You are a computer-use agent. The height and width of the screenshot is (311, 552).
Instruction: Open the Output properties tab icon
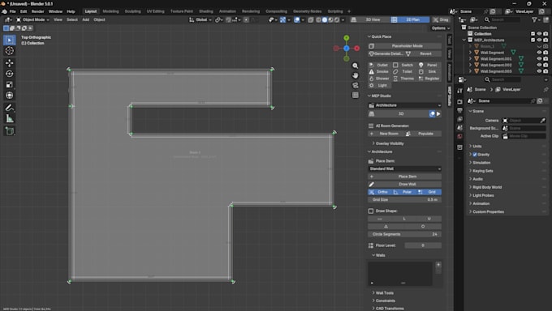coord(459,110)
